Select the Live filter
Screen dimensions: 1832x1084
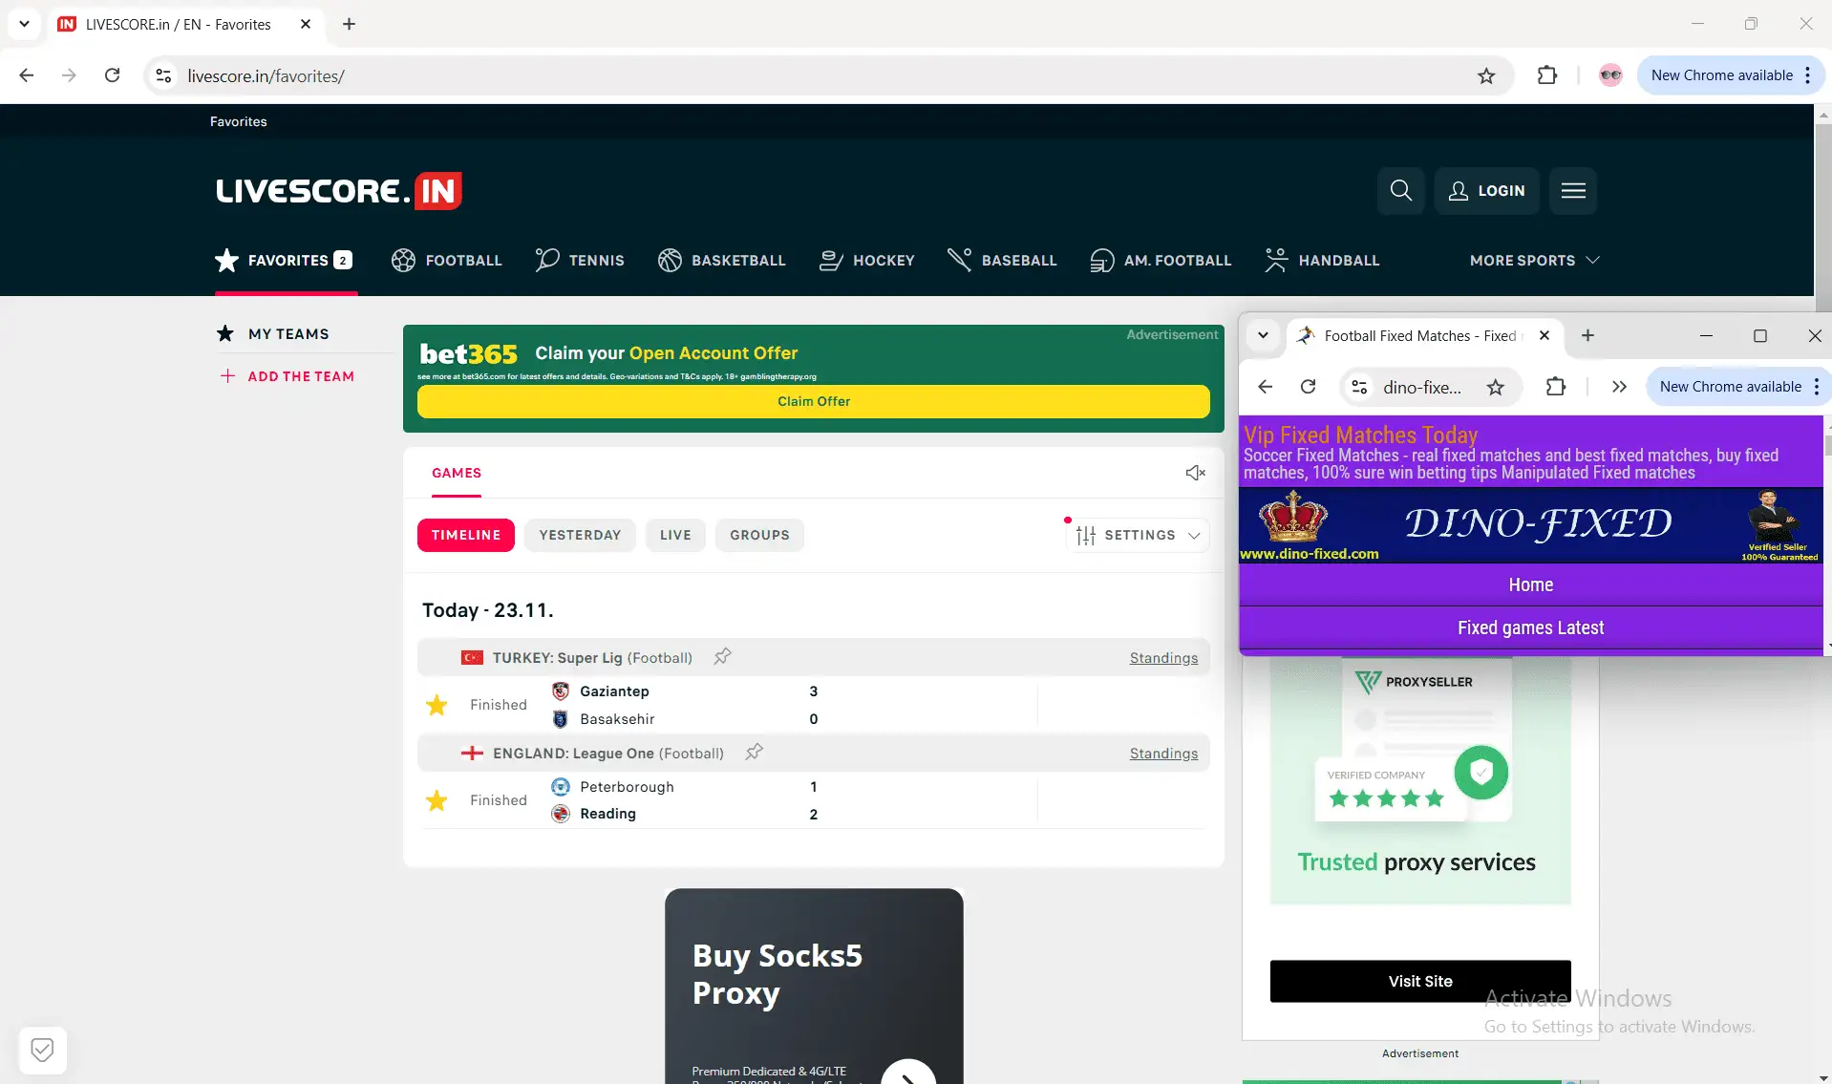[x=675, y=536]
